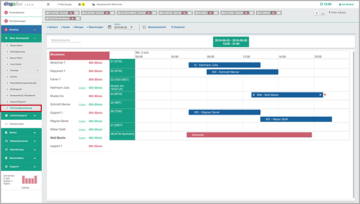360x204 pixels.
Task: Open the Fahrzeuge dropdown in top bar
Action: (x=65, y=4)
